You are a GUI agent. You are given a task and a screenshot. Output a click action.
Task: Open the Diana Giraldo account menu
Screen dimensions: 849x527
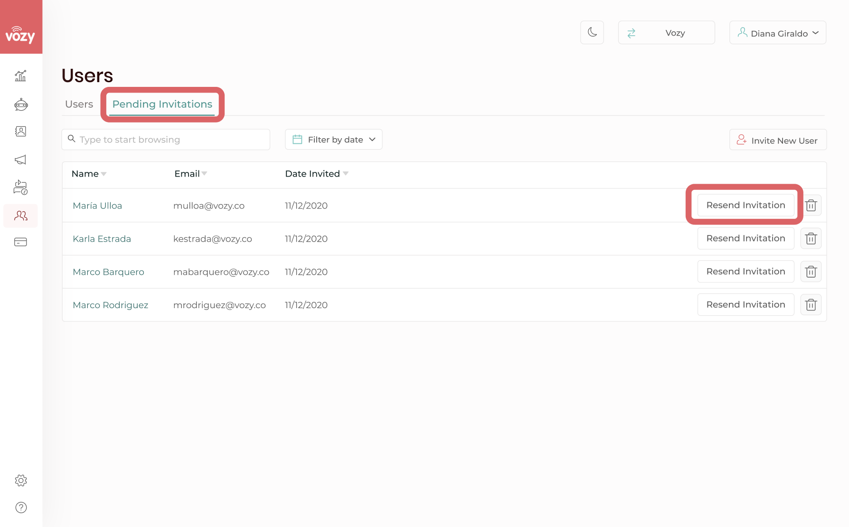coord(778,33)
